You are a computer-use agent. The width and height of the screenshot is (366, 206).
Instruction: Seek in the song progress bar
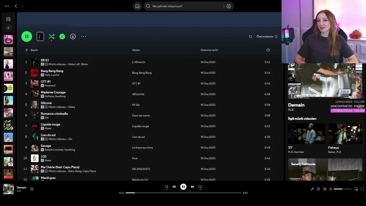click(183, 193)
